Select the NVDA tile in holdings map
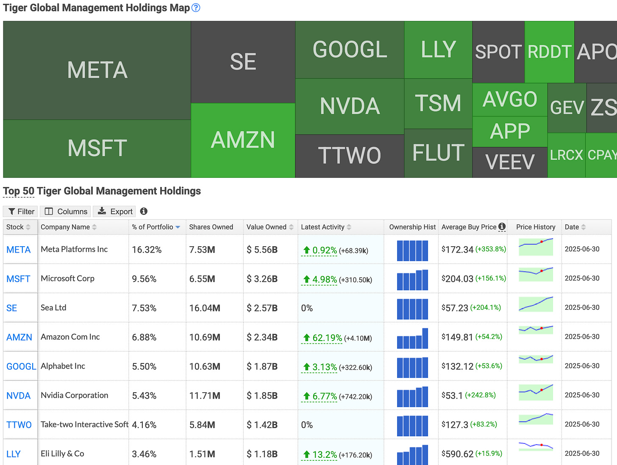This screenshot has width=617, height=465. [x=350, y=106]
